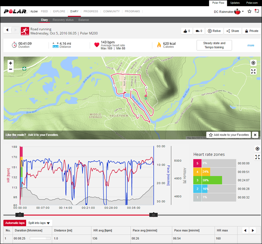Click the right handle of time range slider

pos(153,215)
